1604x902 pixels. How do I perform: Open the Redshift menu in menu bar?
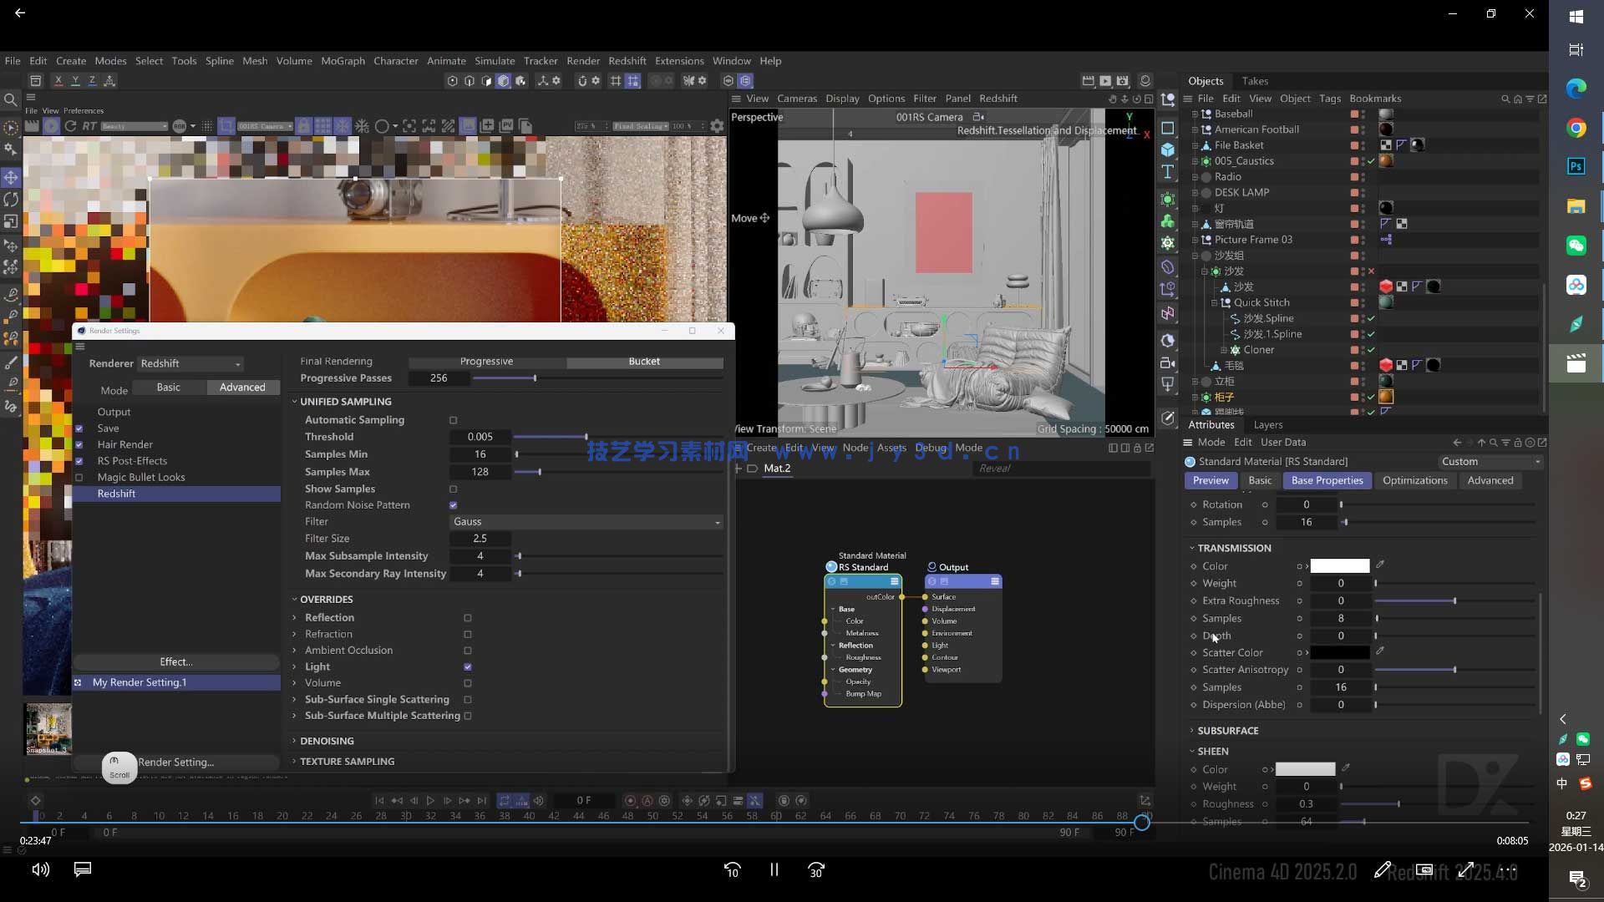point(627,61)
